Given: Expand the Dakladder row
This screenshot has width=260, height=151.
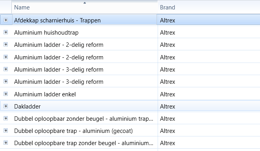Looking at the screenshot, I should coord(5,106).
